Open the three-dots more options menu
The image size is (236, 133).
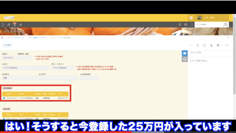[227, 45]
